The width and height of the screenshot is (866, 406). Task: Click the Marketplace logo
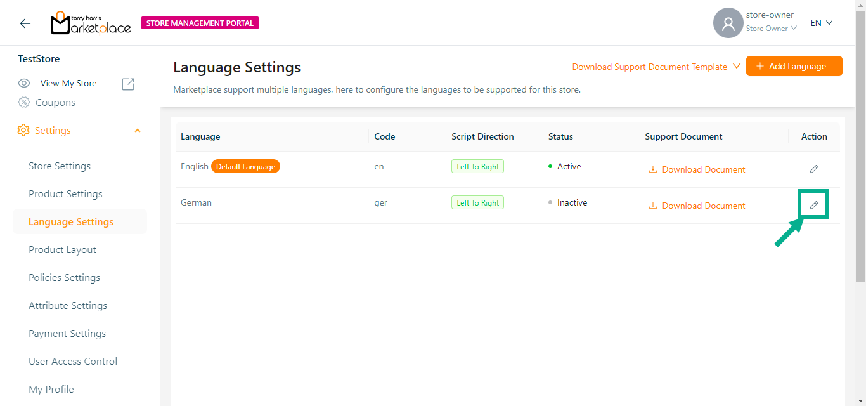pos(91,23)
